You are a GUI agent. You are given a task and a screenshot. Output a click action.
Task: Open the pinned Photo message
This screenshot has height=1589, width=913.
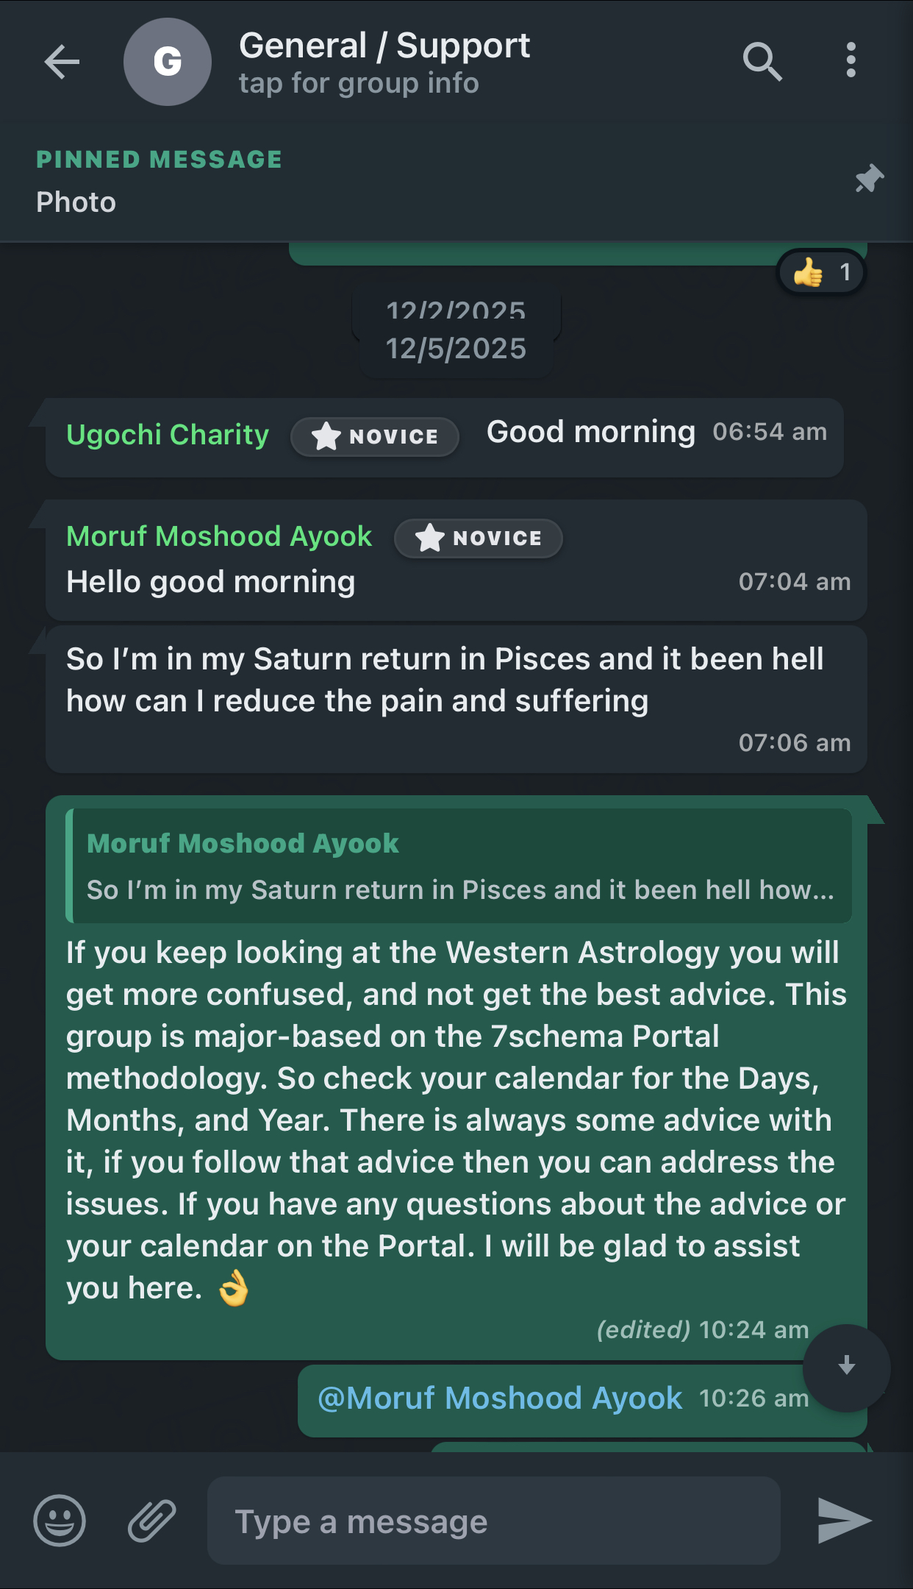click(76, 202)
